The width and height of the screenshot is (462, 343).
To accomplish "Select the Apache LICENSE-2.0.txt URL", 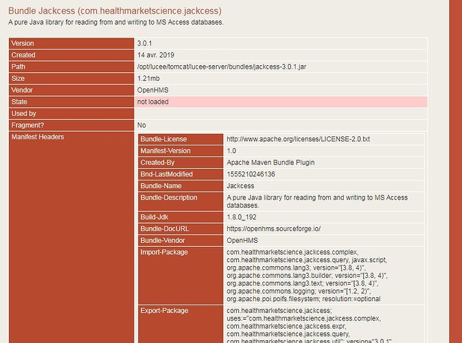I will [x=298, y=139].
